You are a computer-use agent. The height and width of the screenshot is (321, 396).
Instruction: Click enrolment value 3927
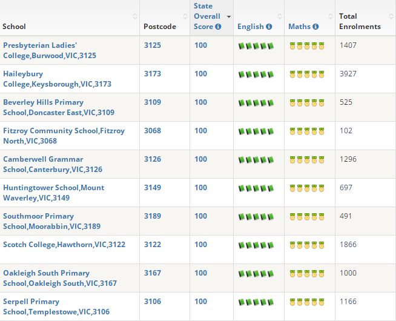point(348,74)
